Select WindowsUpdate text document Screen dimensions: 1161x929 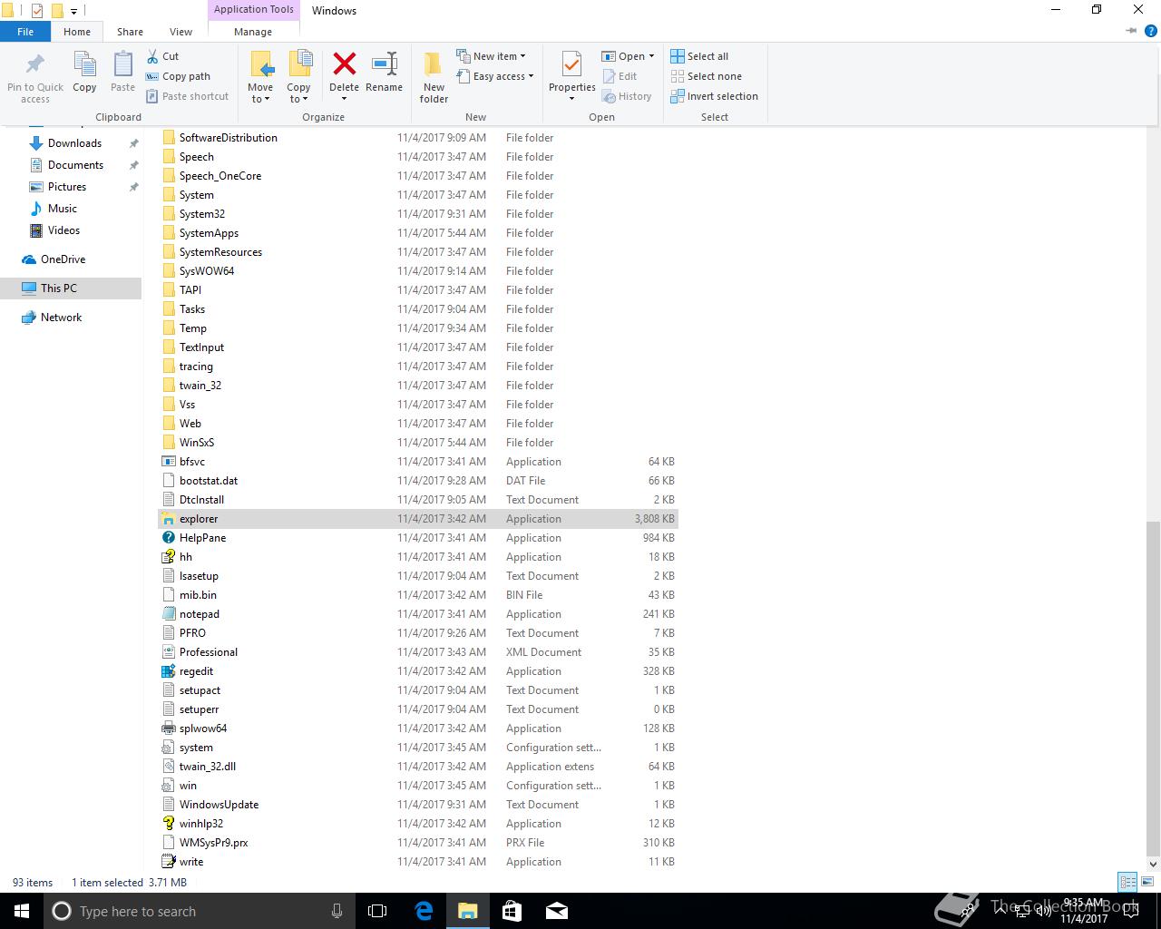click(x=418, y=805)
